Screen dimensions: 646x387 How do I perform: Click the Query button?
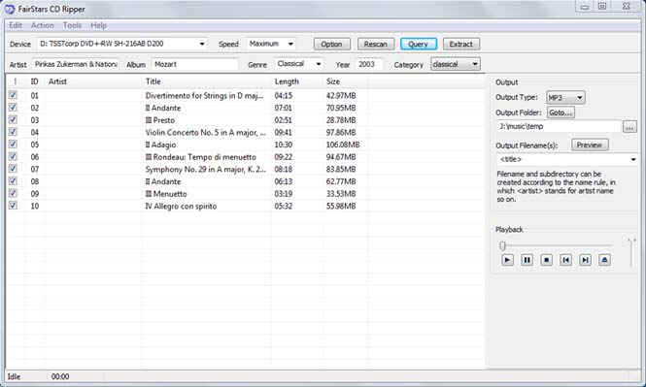click(x=418, y=44)
